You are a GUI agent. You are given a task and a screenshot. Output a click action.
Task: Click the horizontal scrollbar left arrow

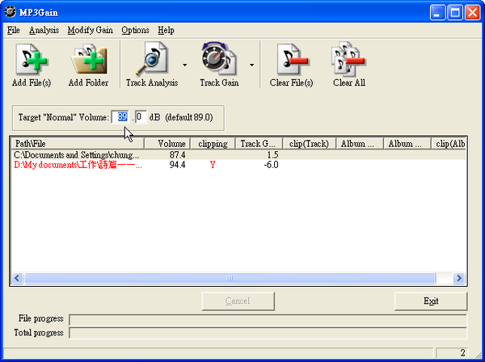click(17, 278)
